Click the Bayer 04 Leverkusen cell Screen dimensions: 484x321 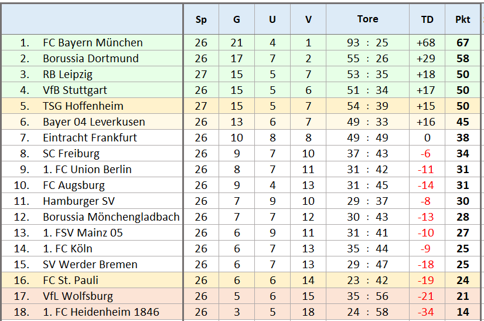(x=94, y=122)
